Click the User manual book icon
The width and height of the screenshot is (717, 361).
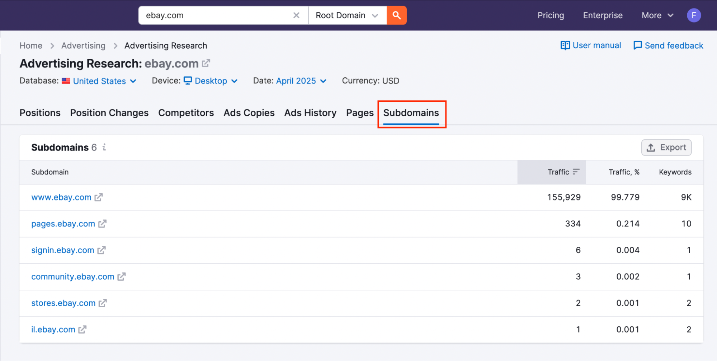565,45
